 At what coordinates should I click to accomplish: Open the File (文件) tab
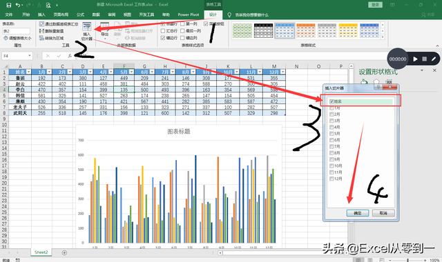tap(9, 14)
